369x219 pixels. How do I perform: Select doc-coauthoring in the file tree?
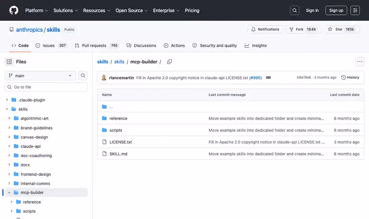point(36,156)
